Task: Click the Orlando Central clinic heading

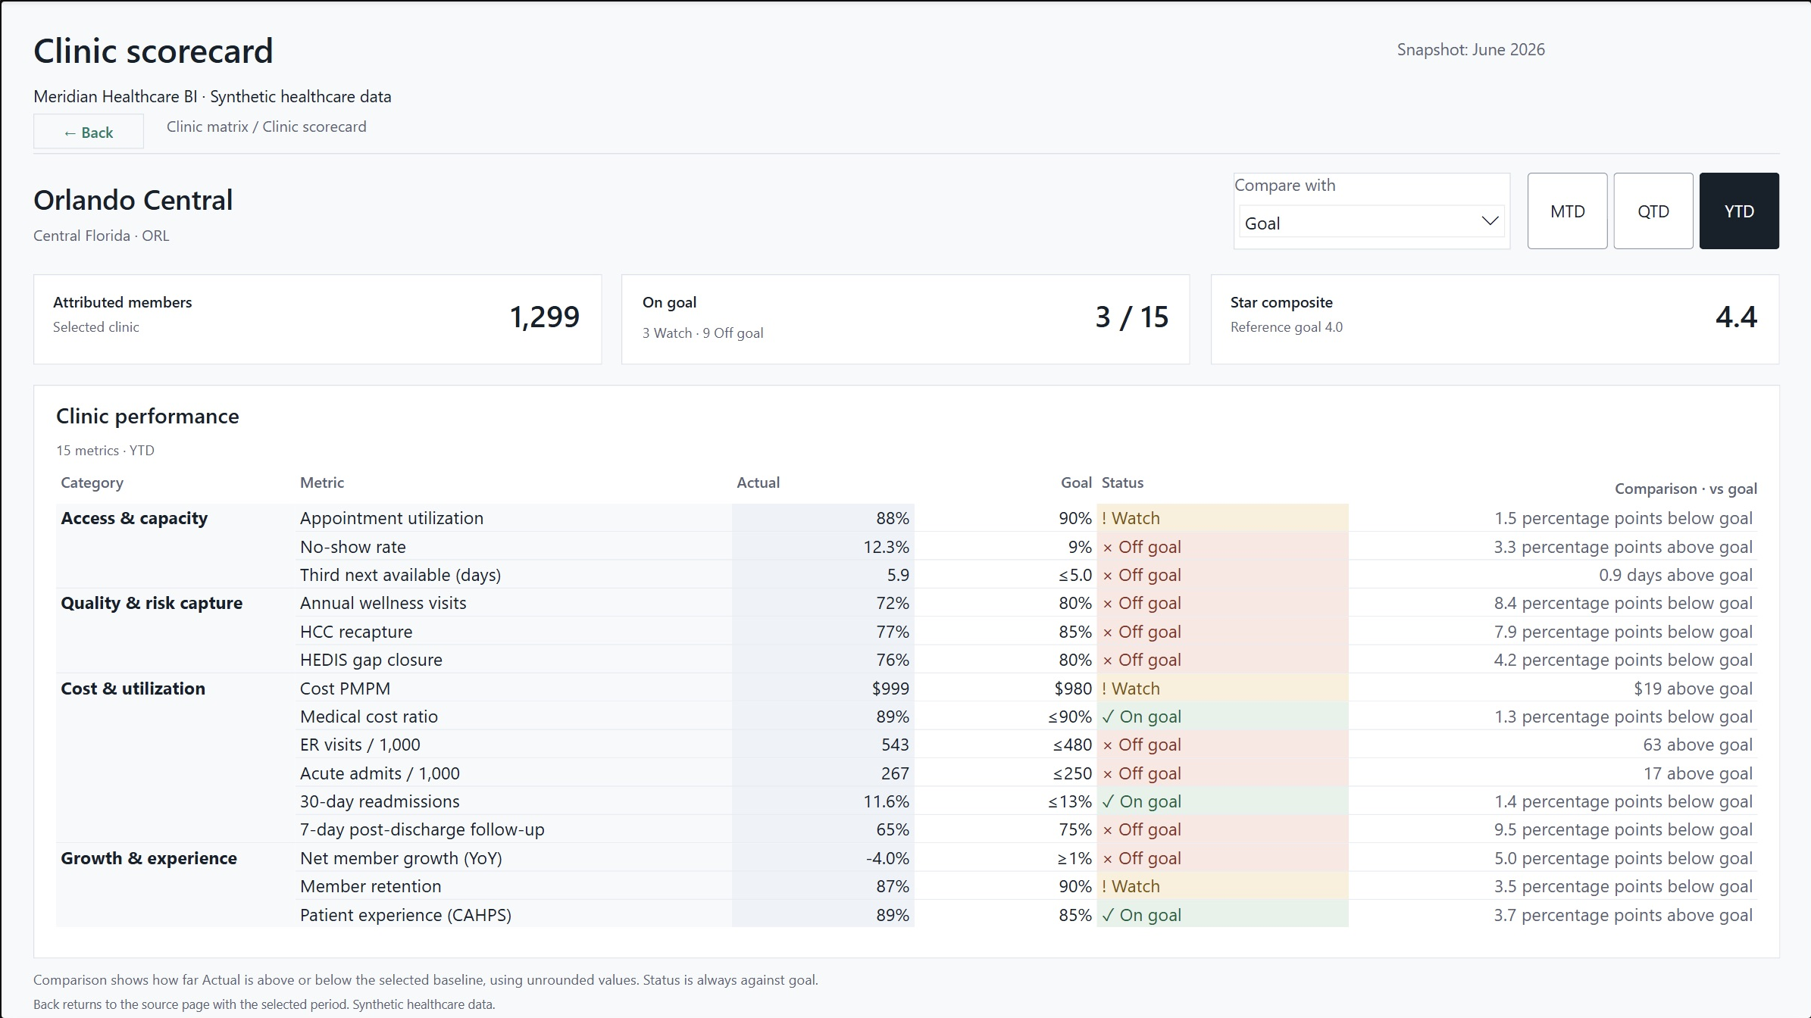Action: (x=133, y=200)
